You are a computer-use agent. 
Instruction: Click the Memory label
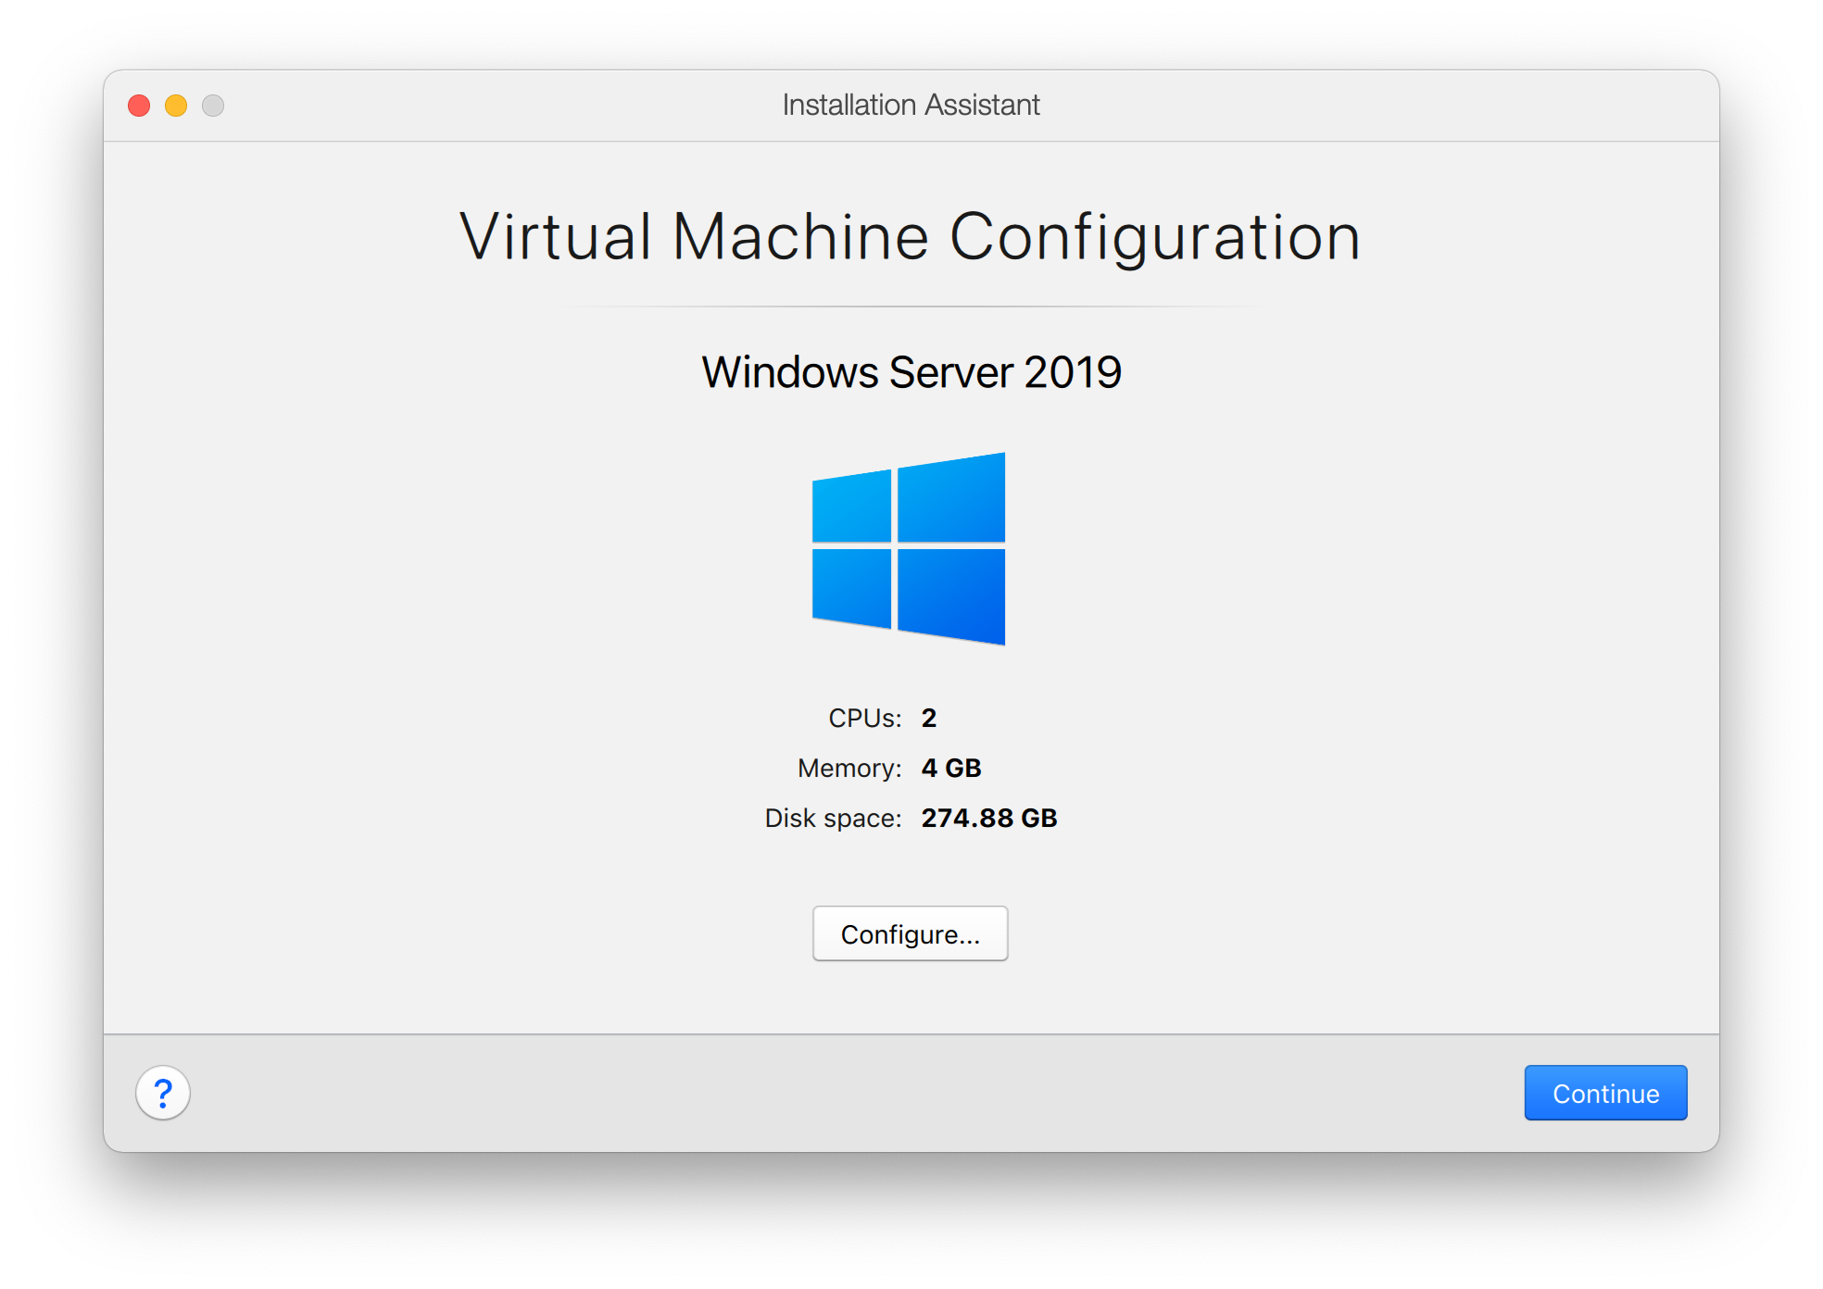click(849, 769)
